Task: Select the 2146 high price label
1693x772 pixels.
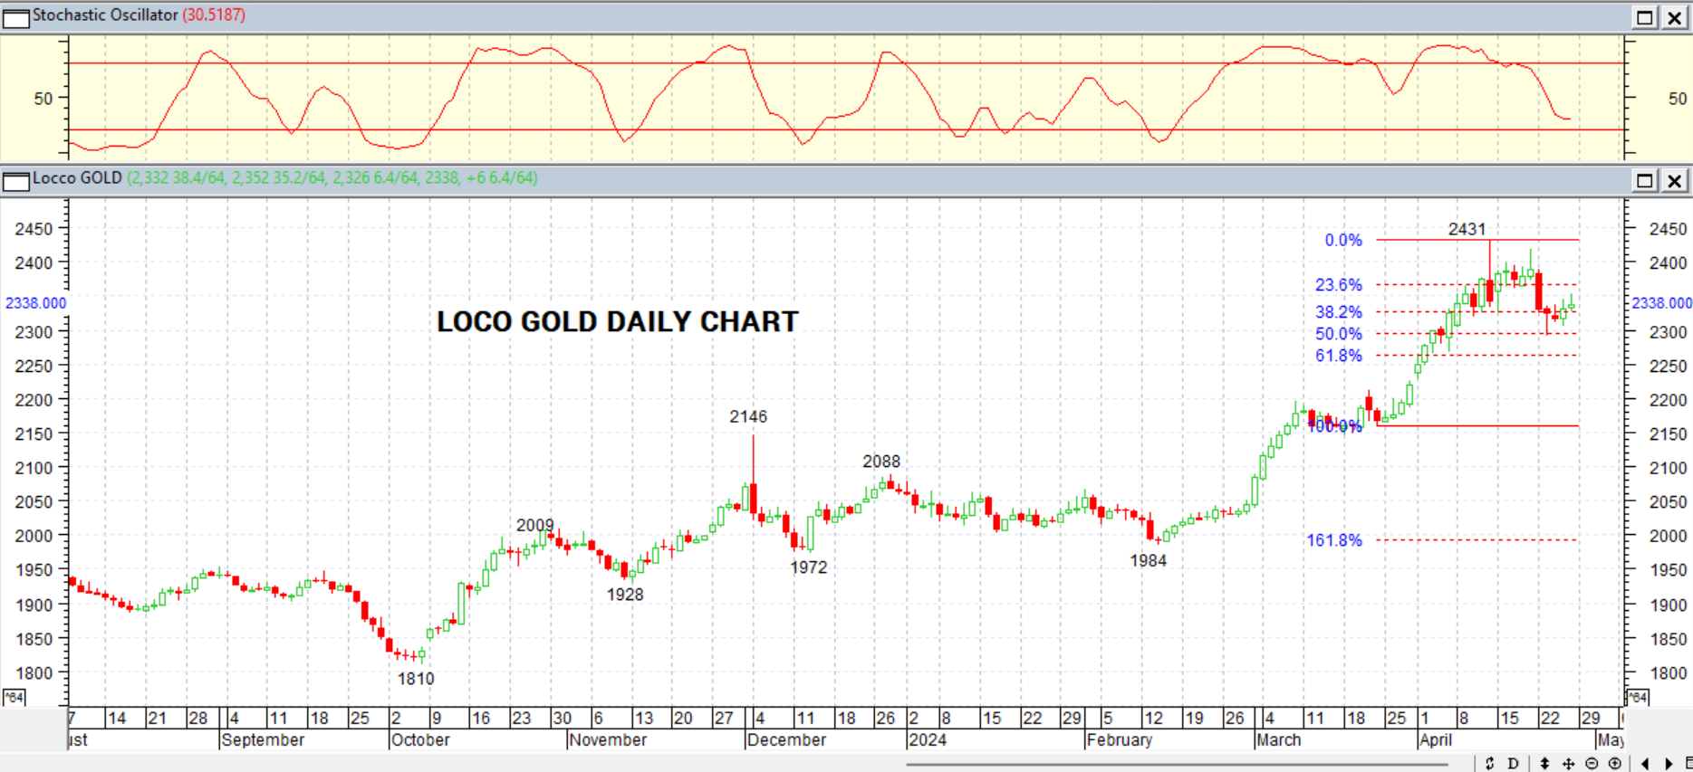Action: pos(748,417)
